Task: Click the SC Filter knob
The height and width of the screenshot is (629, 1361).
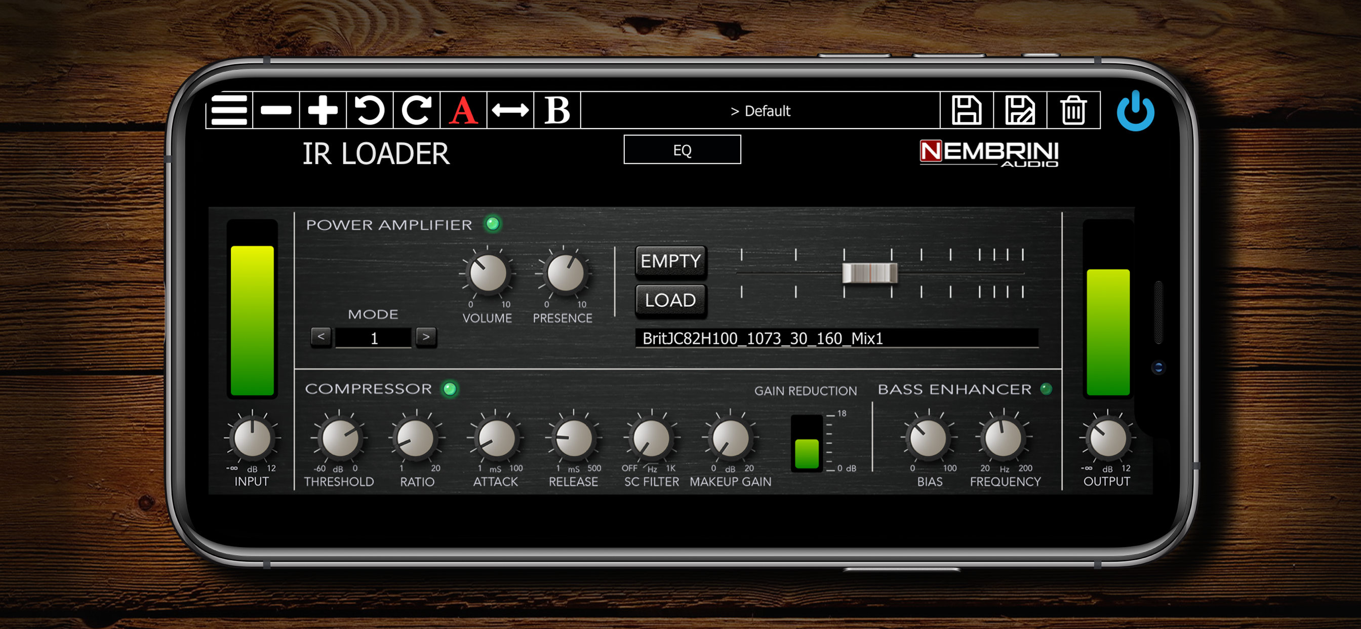Action: pos(652,438)
